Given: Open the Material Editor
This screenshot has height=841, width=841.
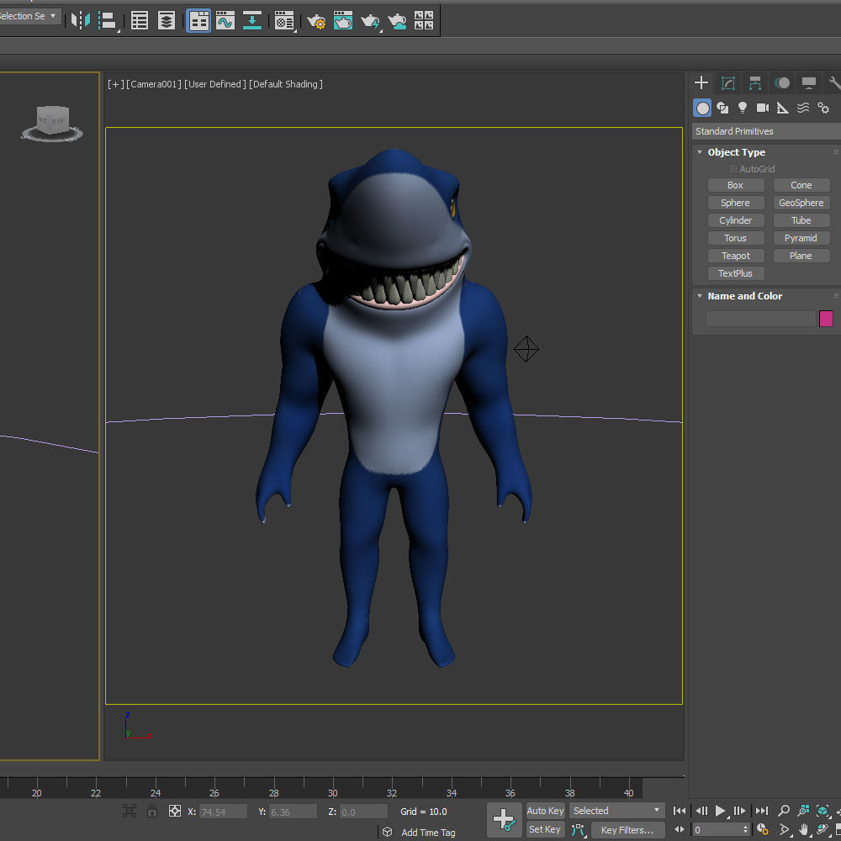Looking at the screenshot, I should (284, 21).
